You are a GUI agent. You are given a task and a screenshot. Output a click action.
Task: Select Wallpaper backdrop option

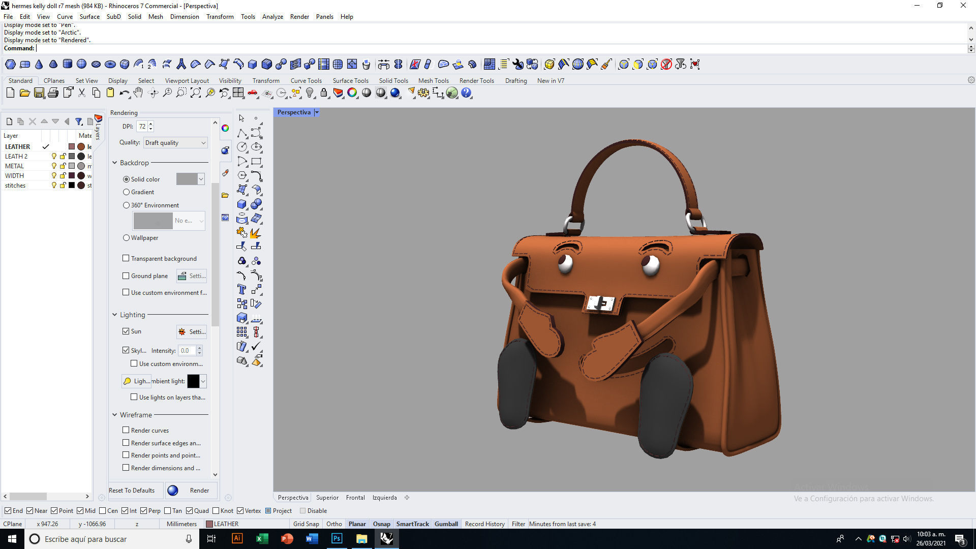click(126, 238)
